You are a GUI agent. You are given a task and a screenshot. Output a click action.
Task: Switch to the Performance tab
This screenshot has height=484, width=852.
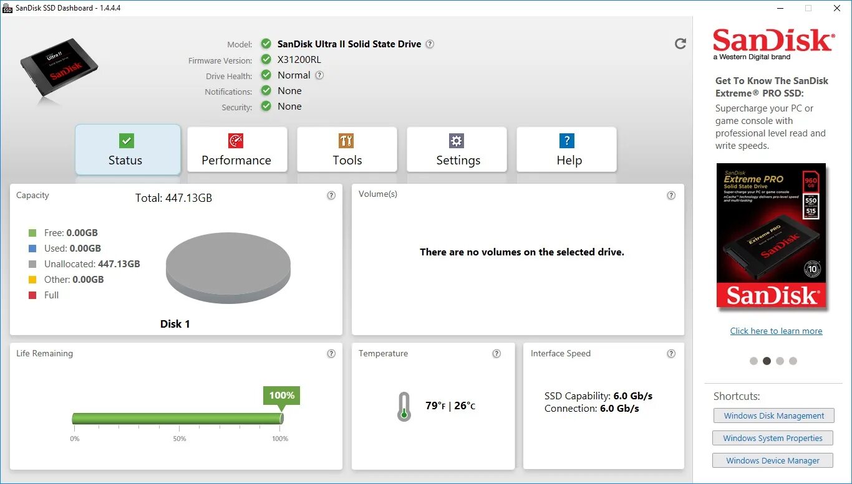pos(237,149)
